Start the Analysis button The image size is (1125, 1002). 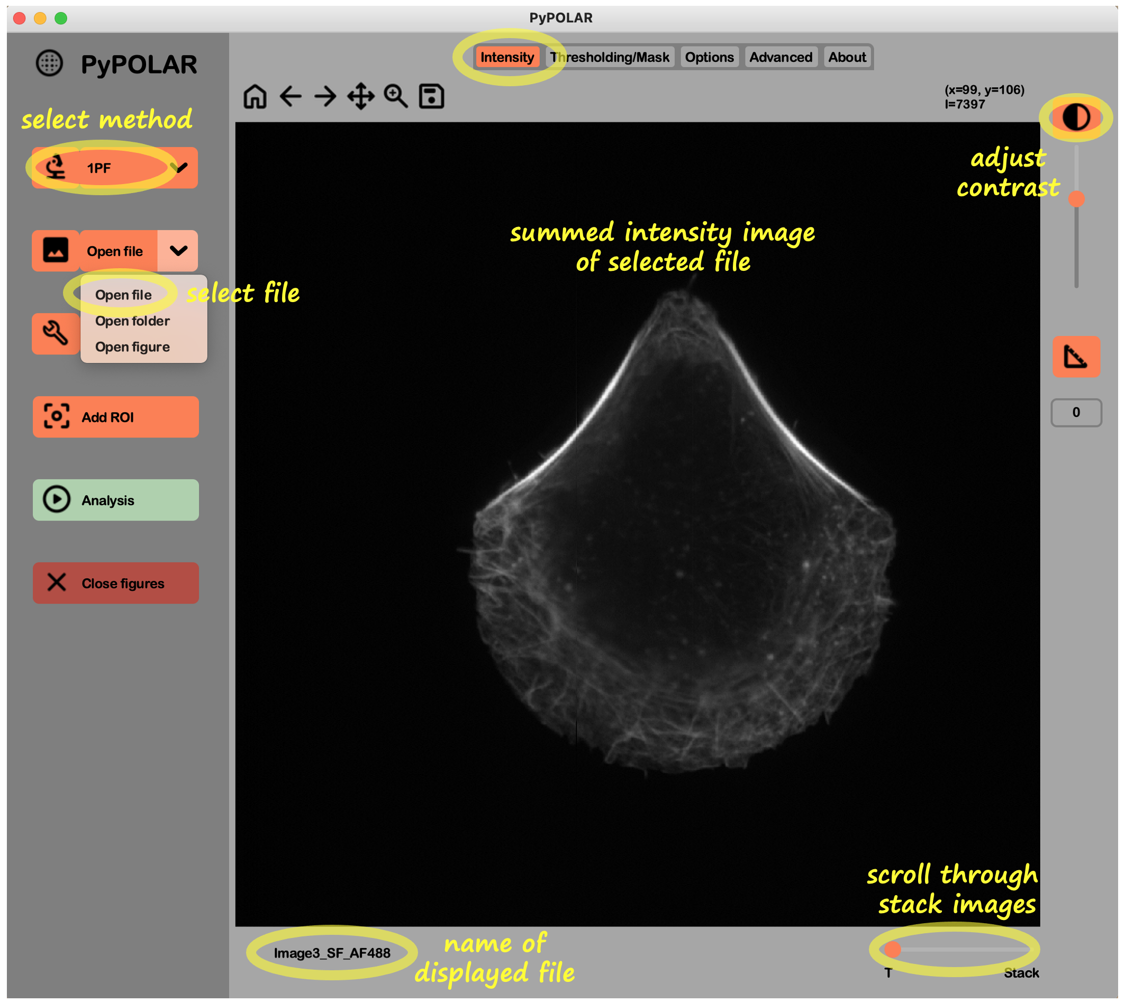(116, 500)
